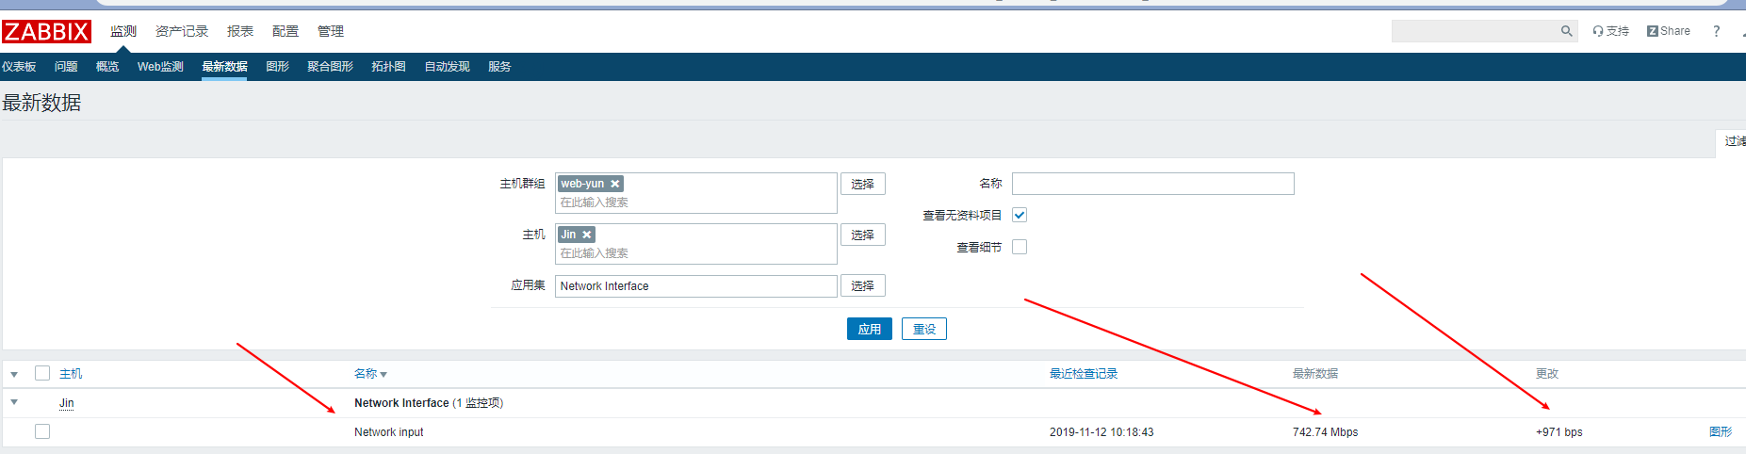Select the 最新数据 submenu tab

[x=224, y=67]
